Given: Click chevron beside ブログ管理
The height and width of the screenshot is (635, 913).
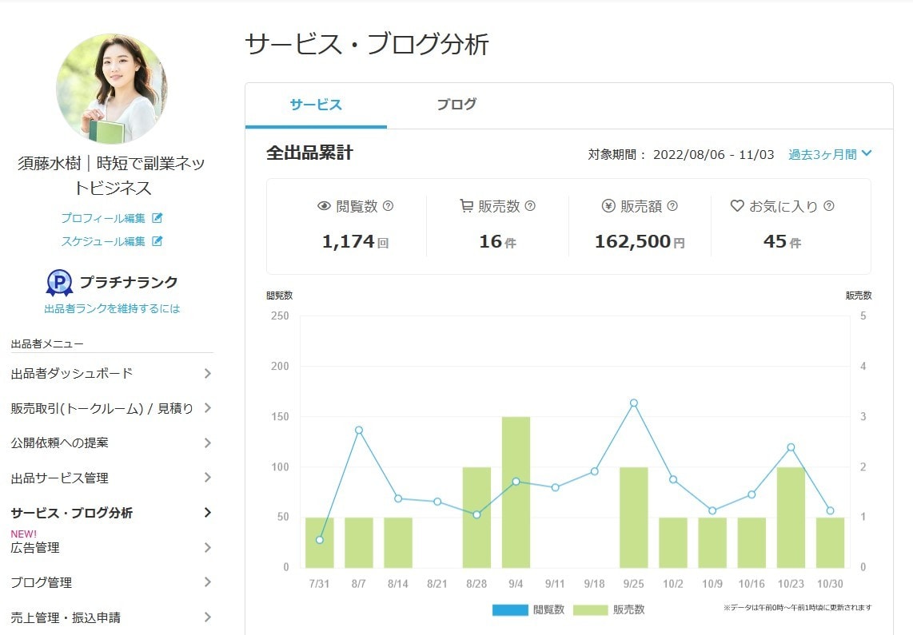Looking at the screenshot, I should 207,582.
